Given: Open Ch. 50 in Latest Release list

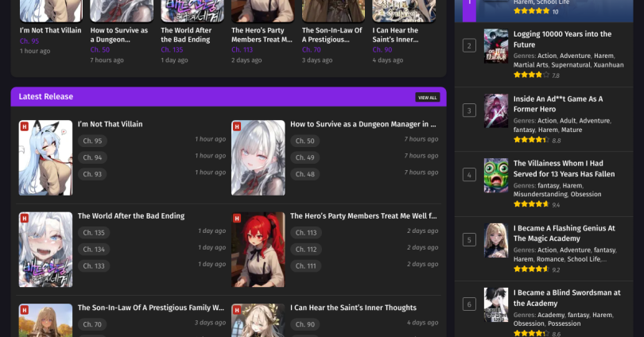Looking at the screenshot, I should tap(305, 141).
